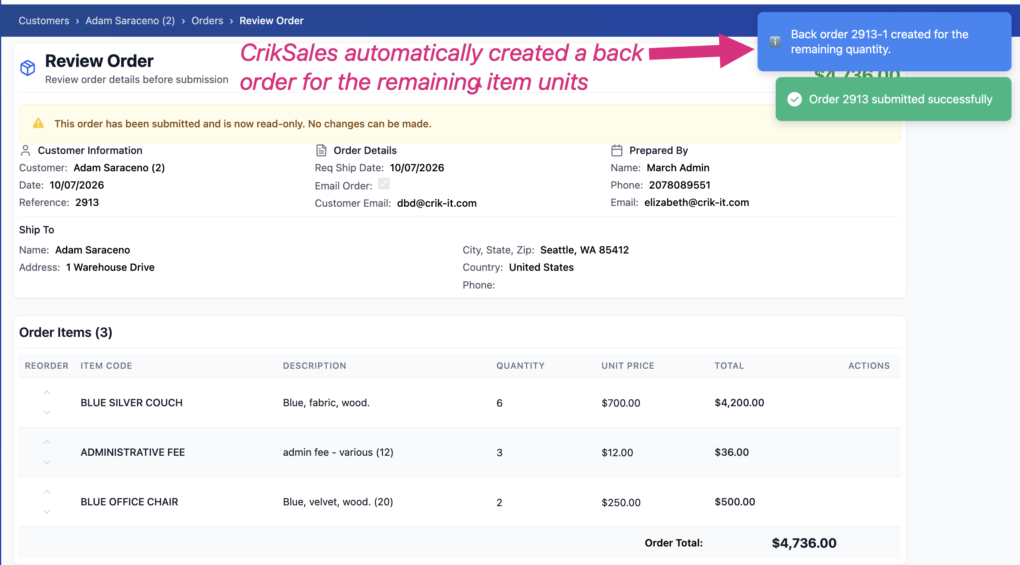Click the $500.00 total cell
Screen dimensions: 1020x565
pyautogui.click(x=735, y=502)
